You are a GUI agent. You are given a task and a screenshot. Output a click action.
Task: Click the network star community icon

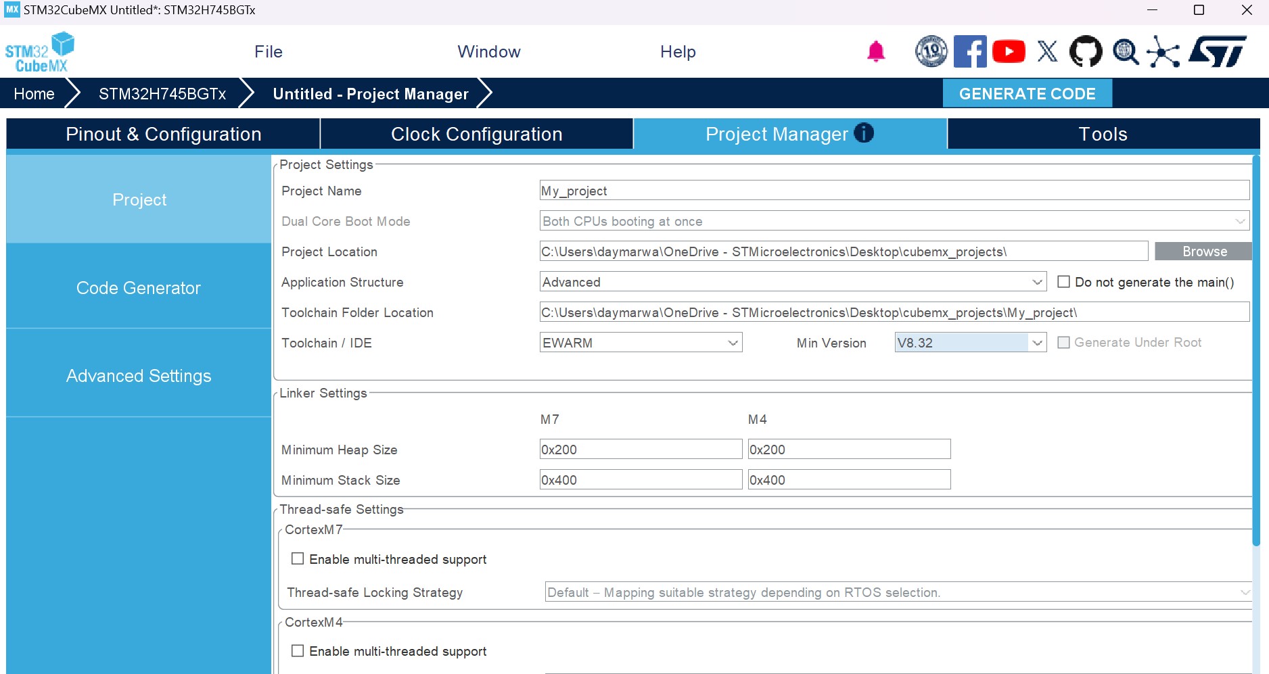point(1163,52)
